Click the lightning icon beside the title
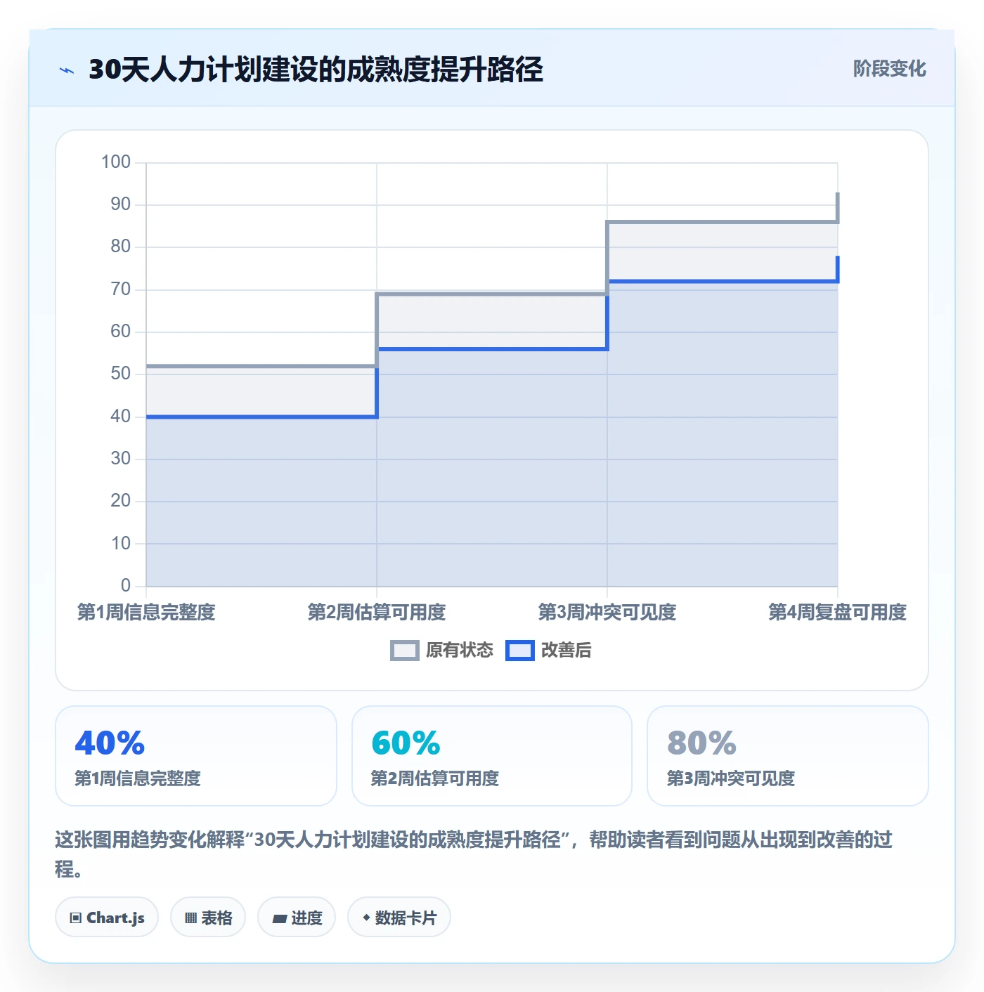 tap(67, 70)
